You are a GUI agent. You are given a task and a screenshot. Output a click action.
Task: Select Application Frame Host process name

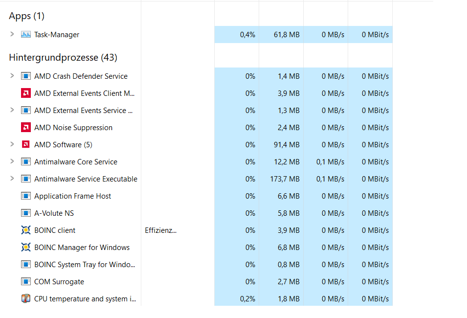pyautogui.click(x=72, y=196)
